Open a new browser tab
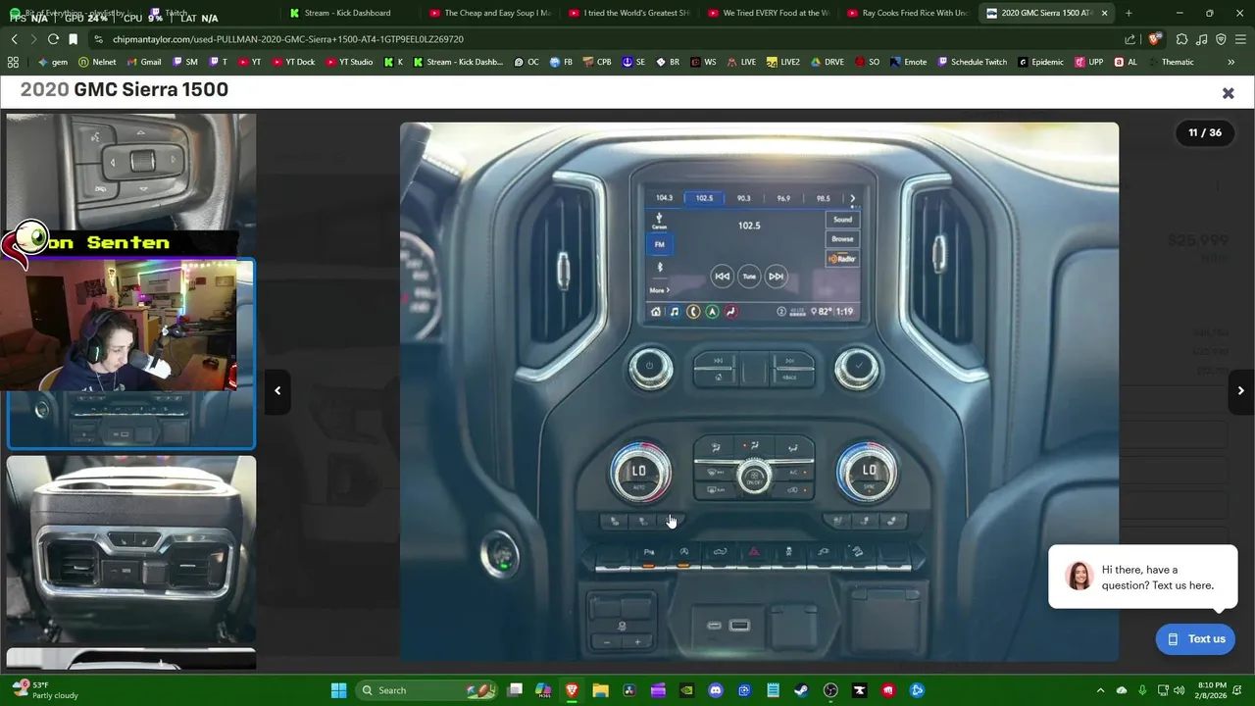The image size is (1255, 706). [1129, 13]
